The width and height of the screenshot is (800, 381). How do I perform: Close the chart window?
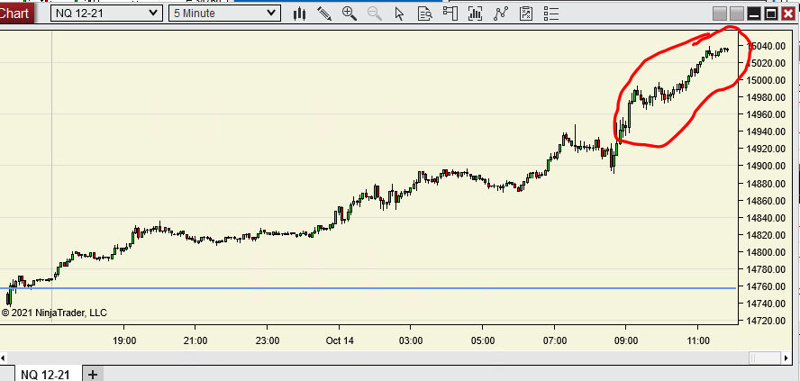788,14
